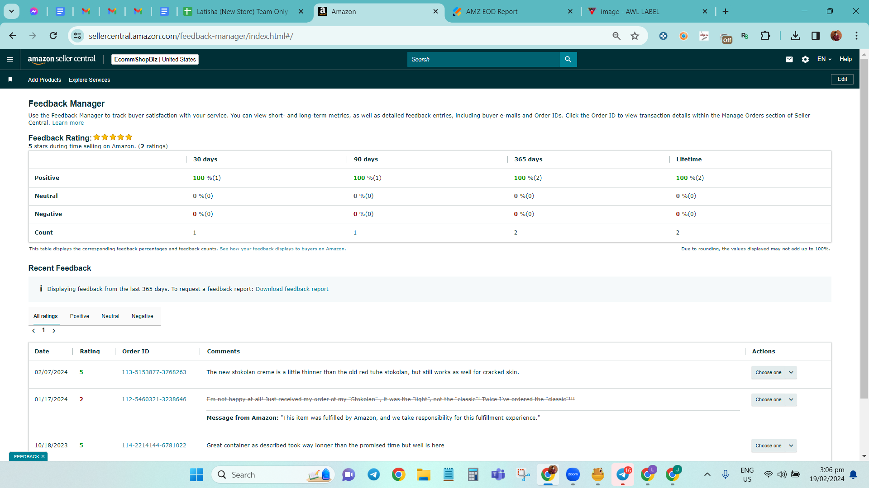
Task: Click the bookmark flag icon in the nav bar
Action: tap(10, 80)
